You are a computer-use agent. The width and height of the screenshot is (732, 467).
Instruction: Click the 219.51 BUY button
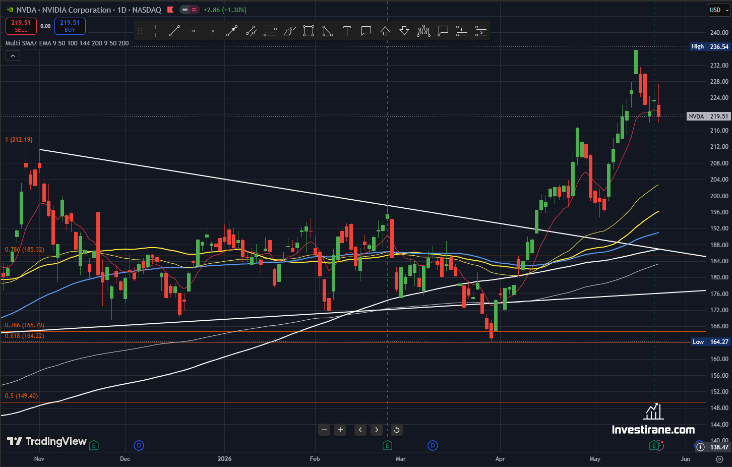pos(70,26)
